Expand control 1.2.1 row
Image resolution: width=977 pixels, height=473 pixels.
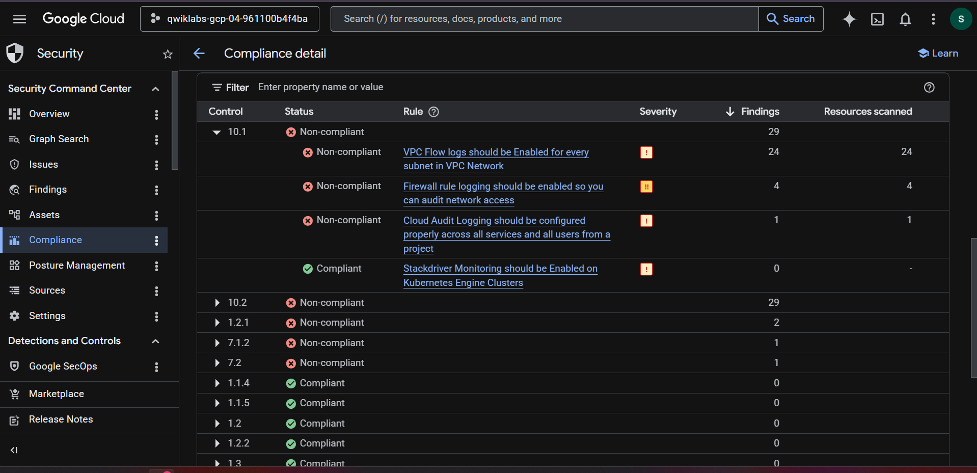217,323
